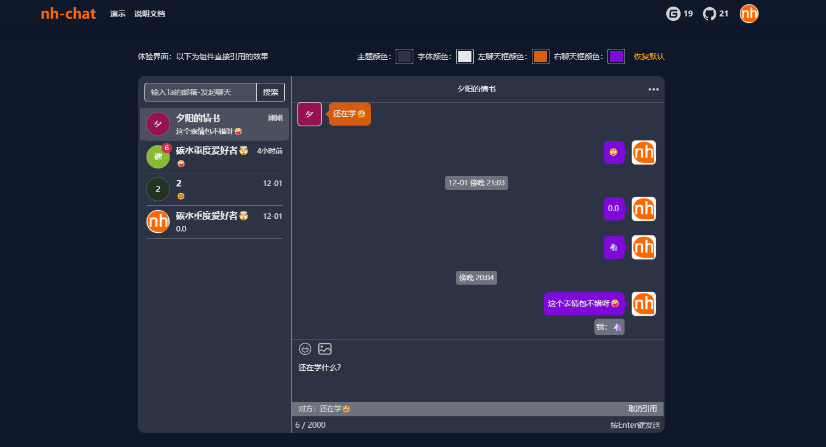The height and width of the screenshot is (447, 826).
Task: Open the GitHub repository icon
Action: (710, 14)
